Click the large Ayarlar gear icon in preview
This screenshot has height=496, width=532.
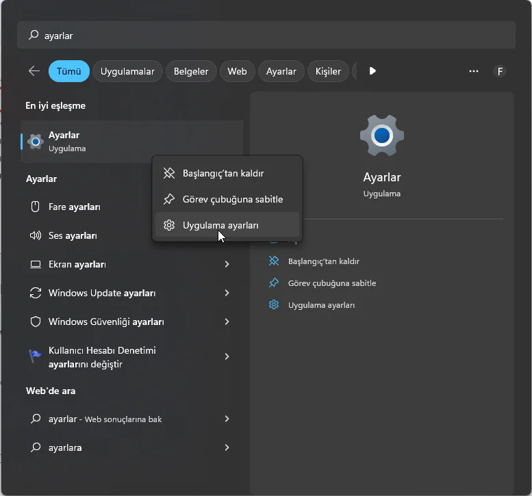(x=381, y=136)
